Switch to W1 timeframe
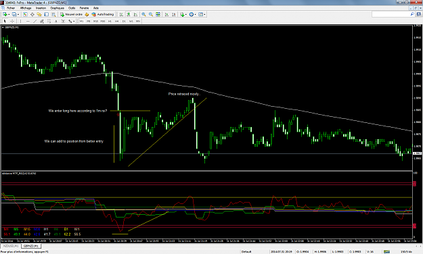Image resolution: width=423 pixels, height=254 pixels. [131, 21]
